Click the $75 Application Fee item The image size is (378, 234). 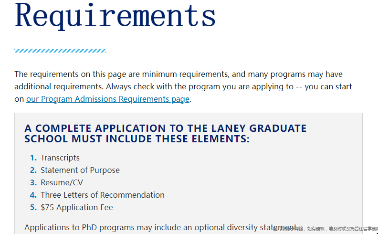tap(77, 207)
